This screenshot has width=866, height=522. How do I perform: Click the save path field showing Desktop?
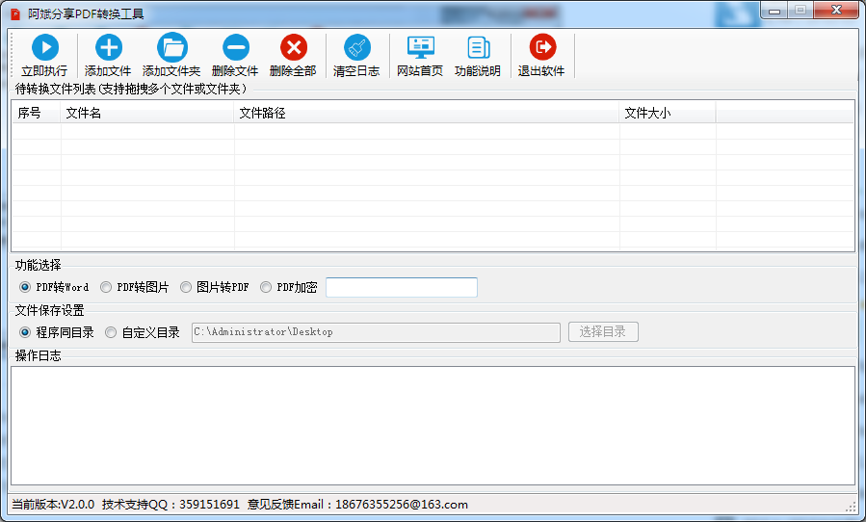point(376,332)
